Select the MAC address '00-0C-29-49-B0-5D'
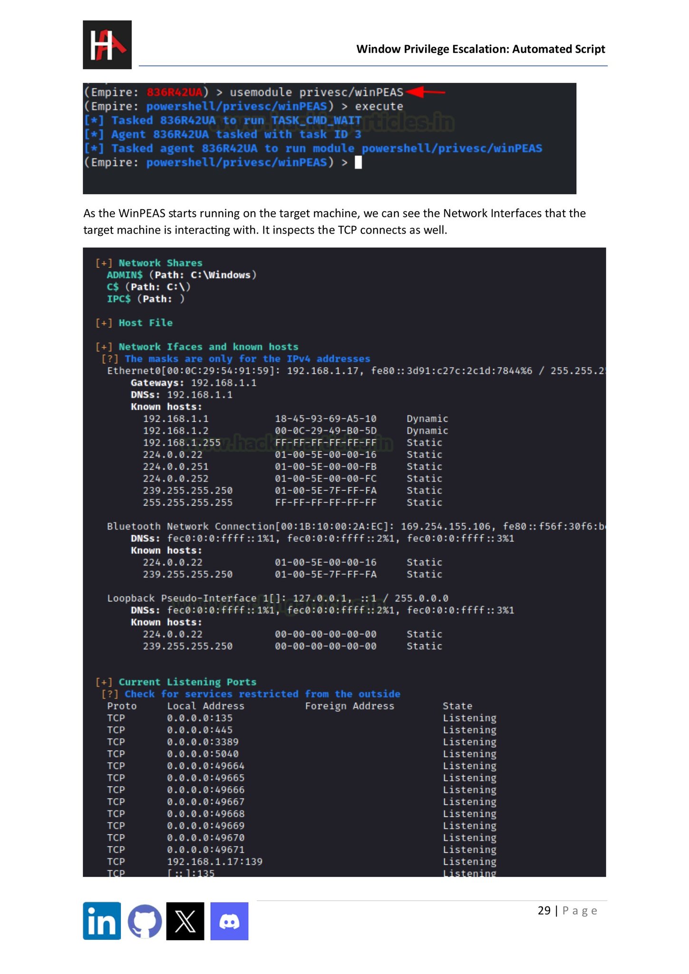Viewport: 689px width, 974px height. click(326, 430)
